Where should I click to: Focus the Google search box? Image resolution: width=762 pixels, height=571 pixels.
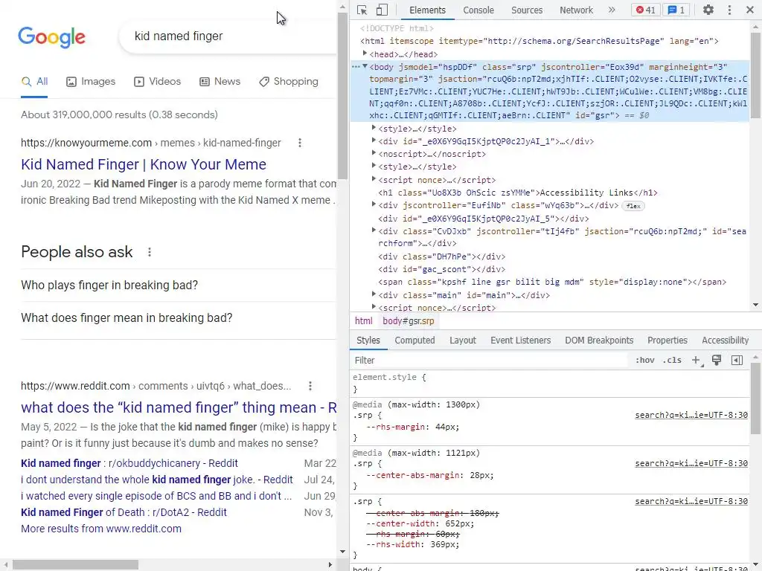click(x=228, y=36)
